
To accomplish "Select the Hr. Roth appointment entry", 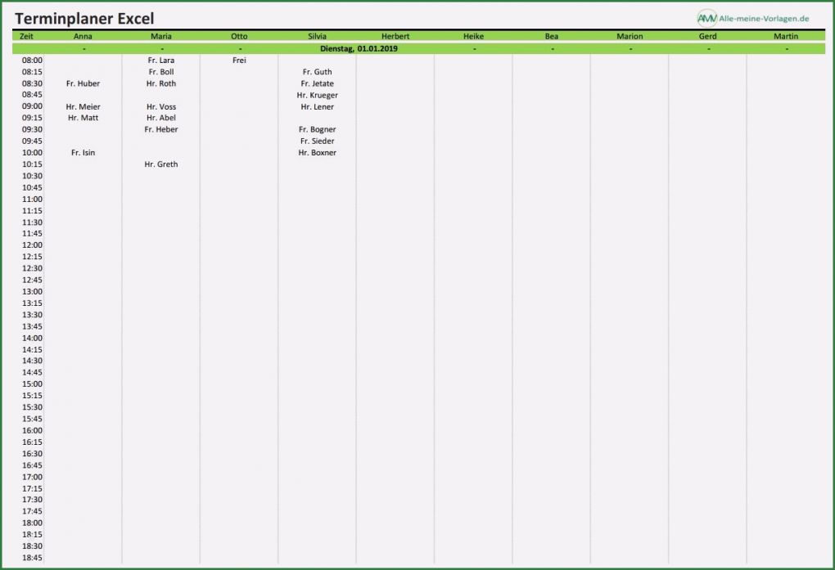I will point(160,83).
